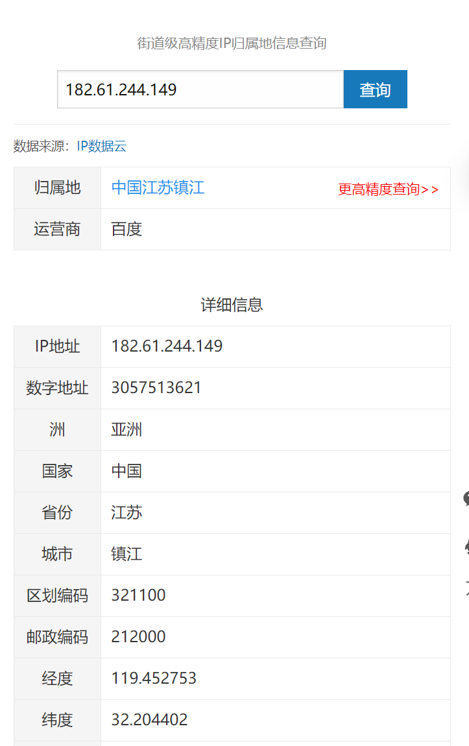Click the 省份 row label
Viewport: 469px width, 746px height.
coord(57,512)
